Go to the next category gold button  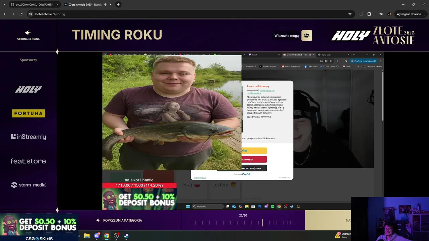pos(328,220)
